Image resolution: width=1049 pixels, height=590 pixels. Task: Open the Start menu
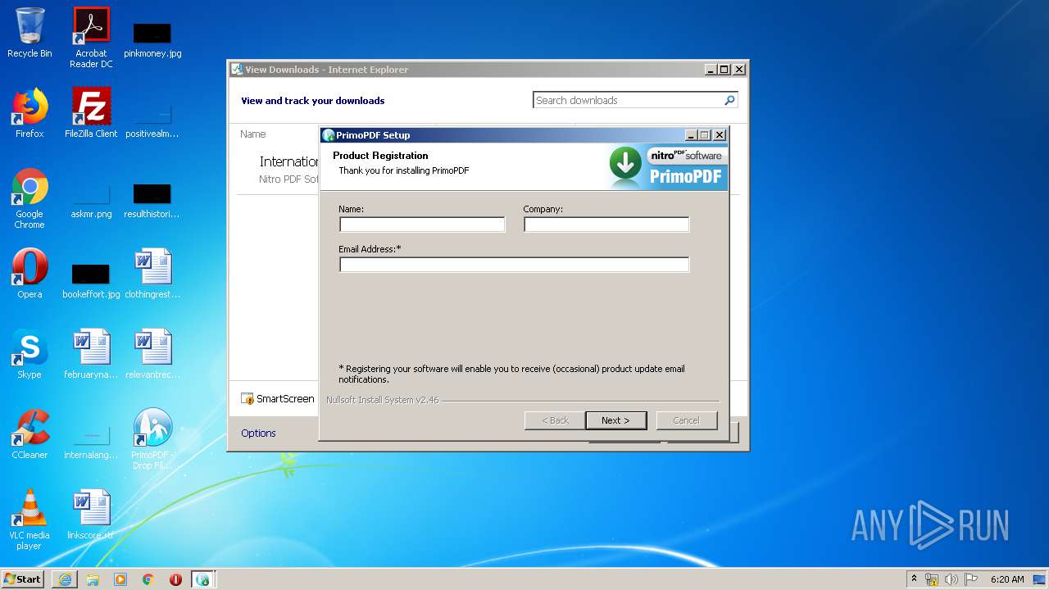click(x=22, y=579)
